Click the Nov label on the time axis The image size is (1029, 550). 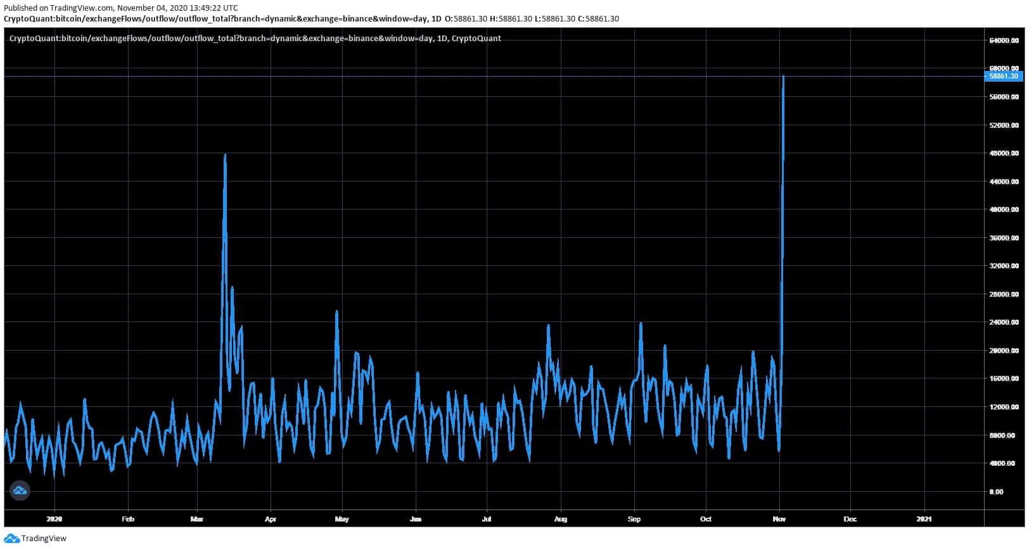779,520
